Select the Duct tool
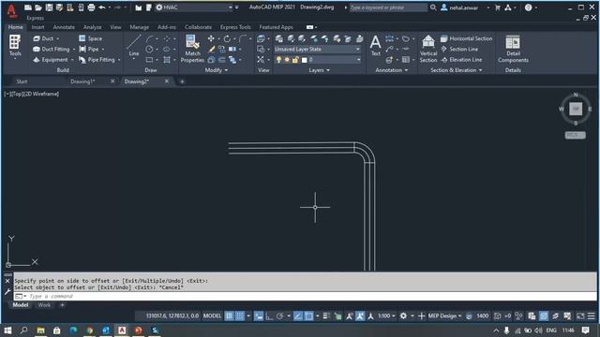Image resolution: width=600 pixels, height=337 pixels. pos(45,38)
